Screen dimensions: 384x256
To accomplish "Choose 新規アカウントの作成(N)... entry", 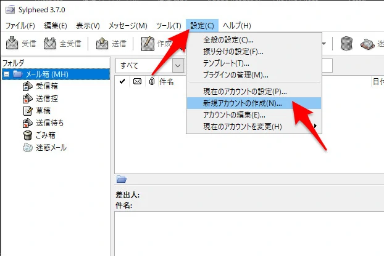I will click(254, 103).
